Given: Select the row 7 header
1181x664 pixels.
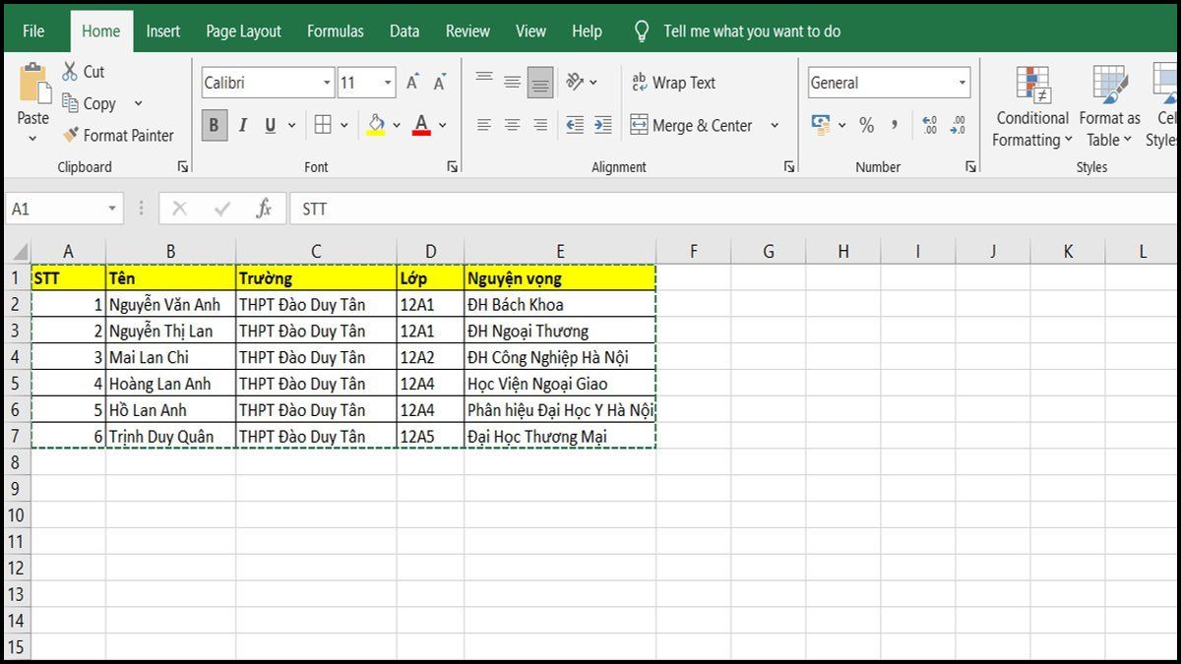Looking at the screenshot, I should tap(17, 436).
